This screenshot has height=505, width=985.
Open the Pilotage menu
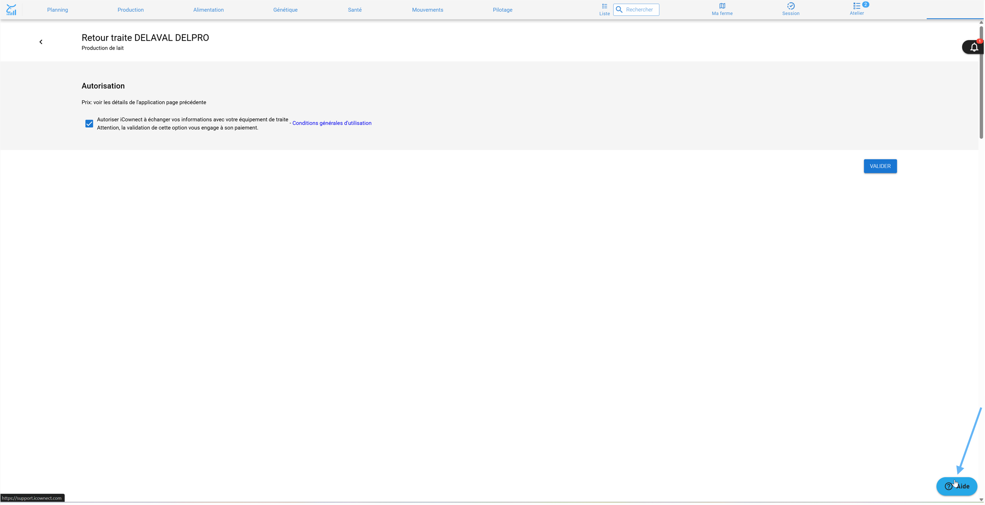point(502,10)
